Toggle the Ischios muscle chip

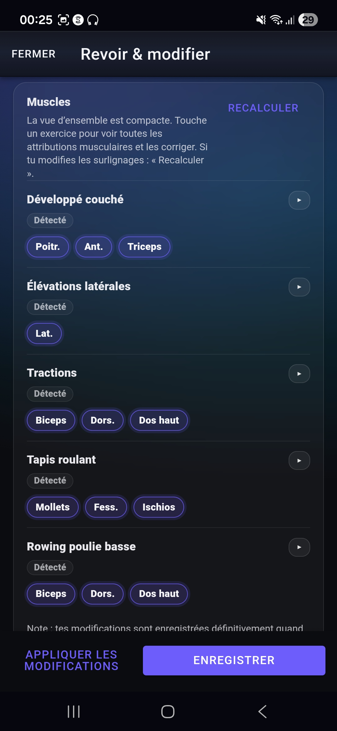tap(159, 507)
